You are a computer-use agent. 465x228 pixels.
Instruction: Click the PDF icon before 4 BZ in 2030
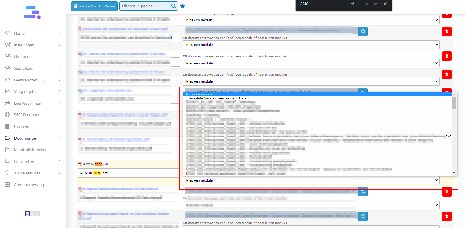point(80,164)
